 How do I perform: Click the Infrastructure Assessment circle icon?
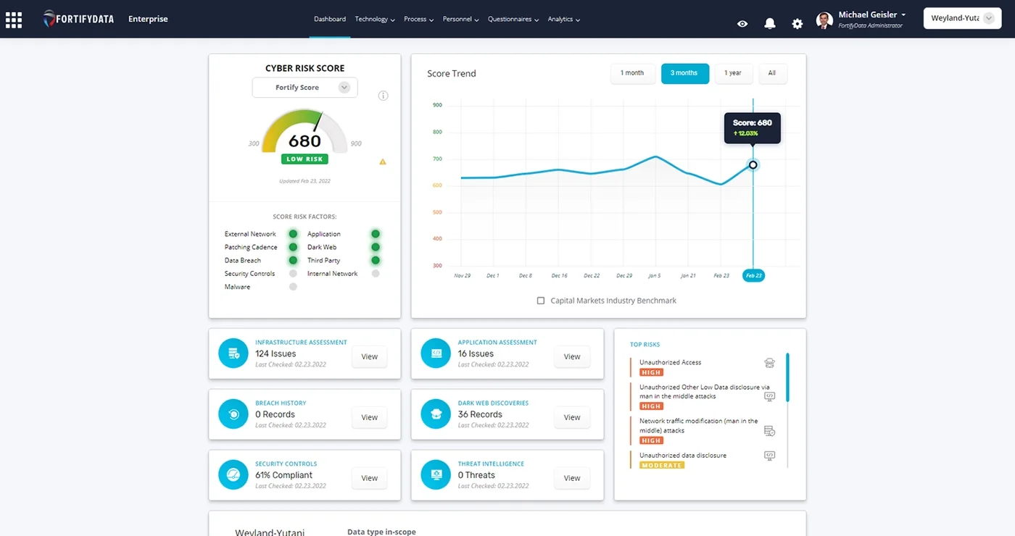point(233,353)
